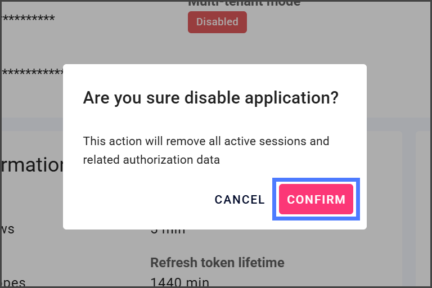This screenshot has width=432, height=288.
Task: Click the topmost masked asterisk value
Action: coord(28,19)
